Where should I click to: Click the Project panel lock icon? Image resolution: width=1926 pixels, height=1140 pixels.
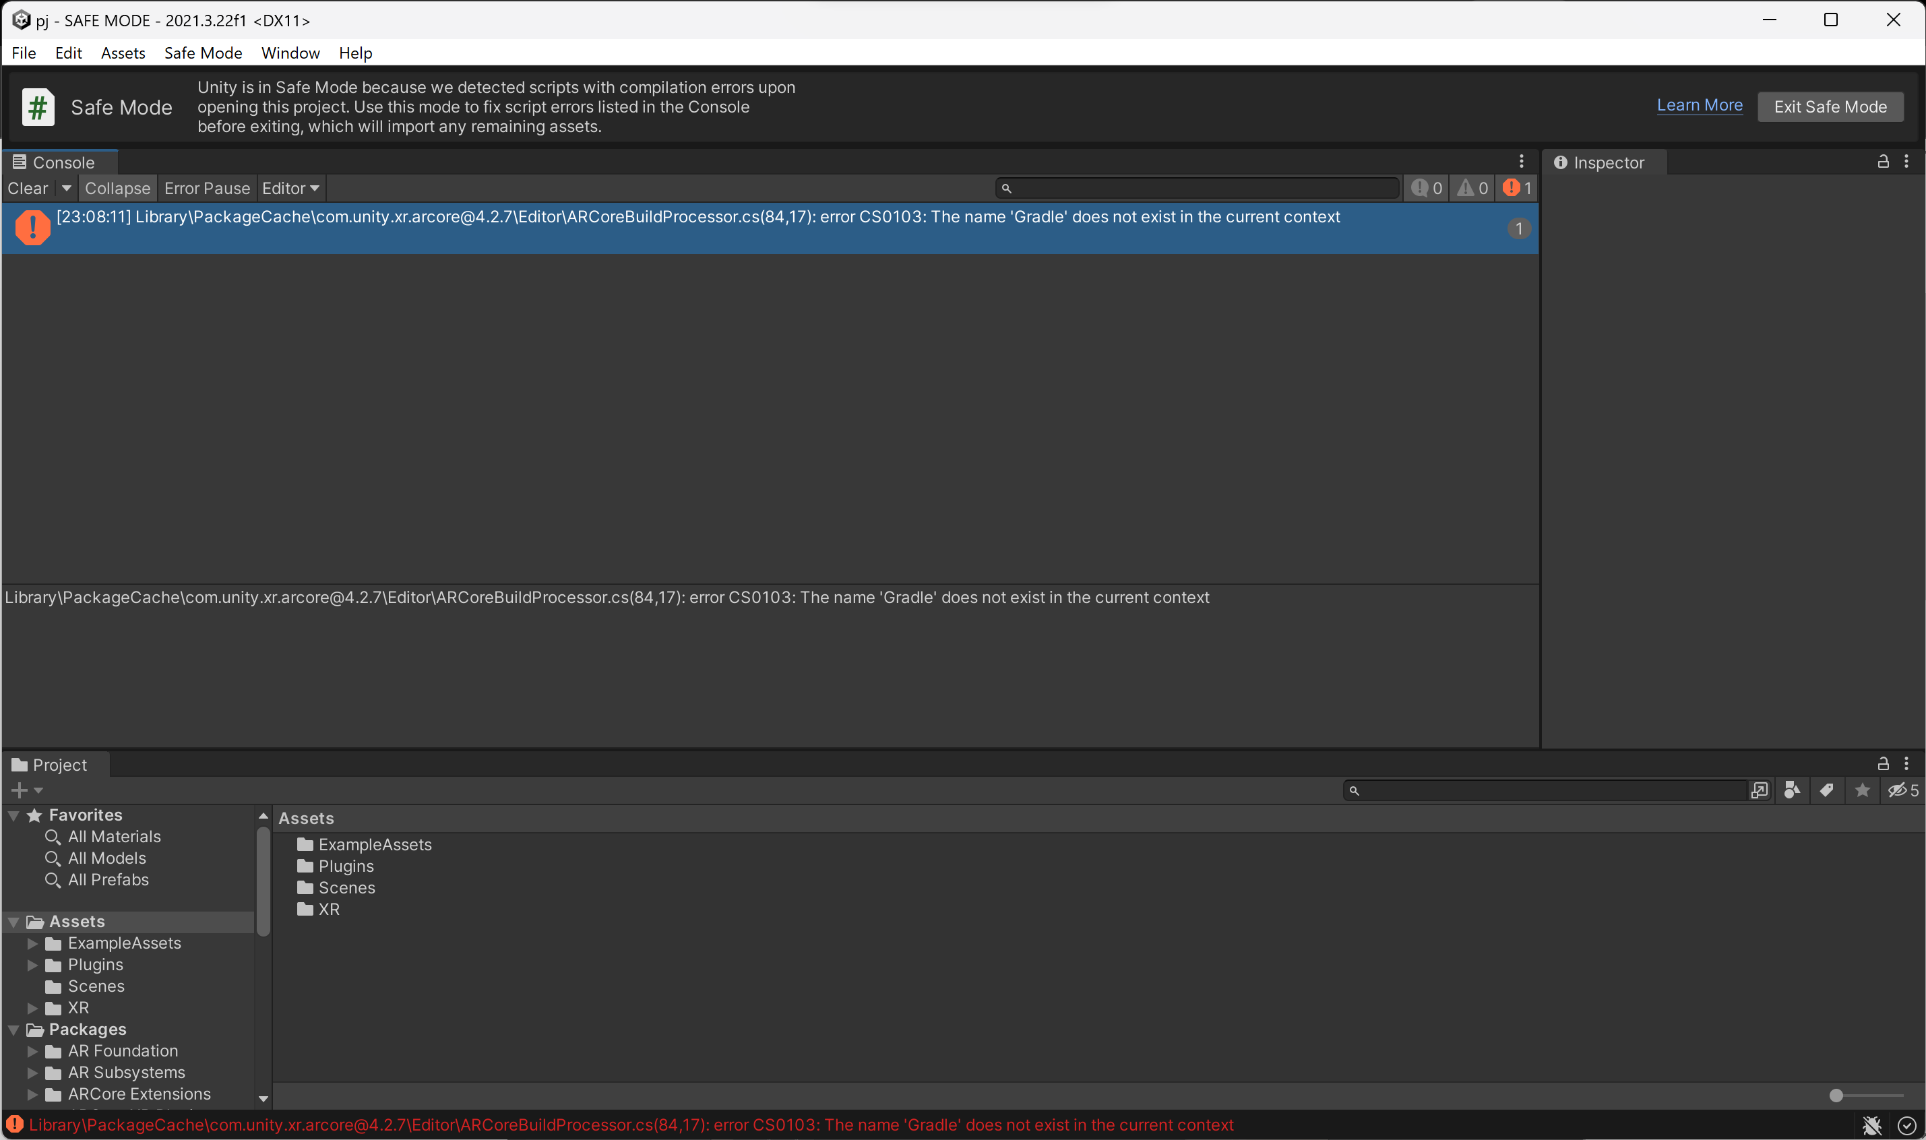tap(1883, 763)
